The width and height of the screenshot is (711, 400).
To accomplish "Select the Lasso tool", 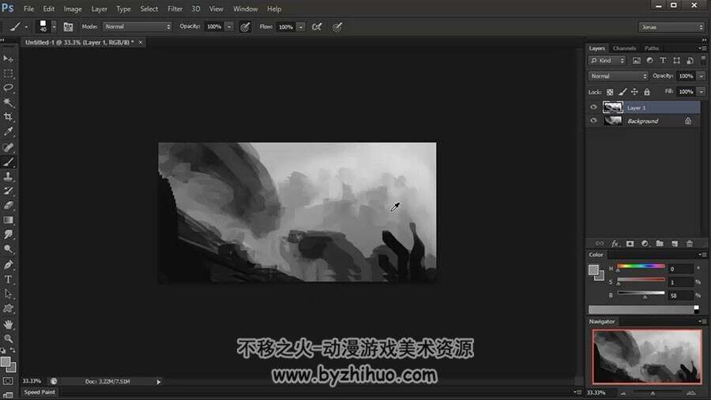I will tap(8, 88).
